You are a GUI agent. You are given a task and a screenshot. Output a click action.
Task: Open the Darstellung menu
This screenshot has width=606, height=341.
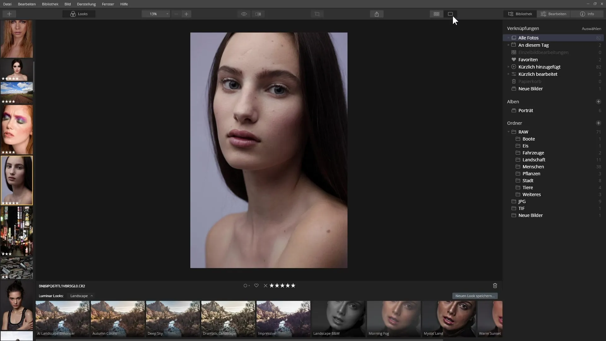point(86,4)
